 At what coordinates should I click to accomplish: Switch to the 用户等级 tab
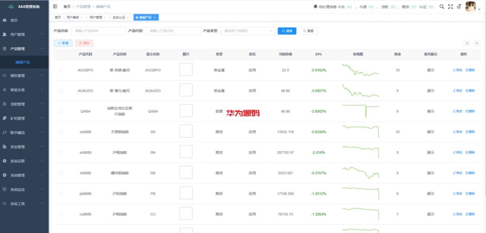75,18
